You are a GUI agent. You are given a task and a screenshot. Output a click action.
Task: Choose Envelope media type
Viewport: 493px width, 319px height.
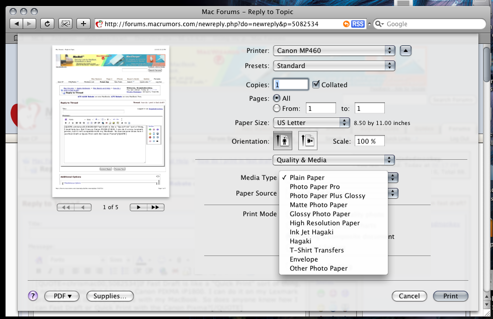tap(333, 260)
